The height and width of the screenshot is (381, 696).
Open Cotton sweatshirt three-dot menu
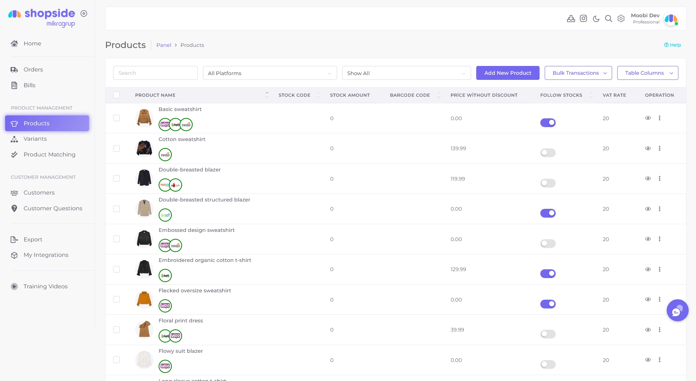tap(659, 148)
